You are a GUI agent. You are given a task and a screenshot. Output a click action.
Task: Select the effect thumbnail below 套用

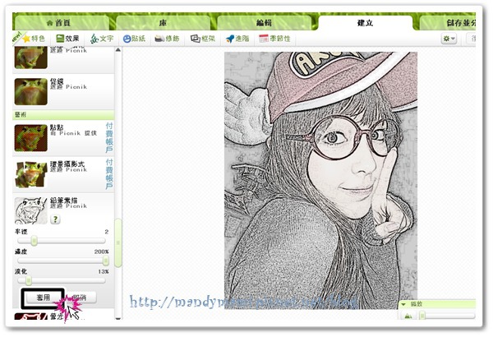31,316
